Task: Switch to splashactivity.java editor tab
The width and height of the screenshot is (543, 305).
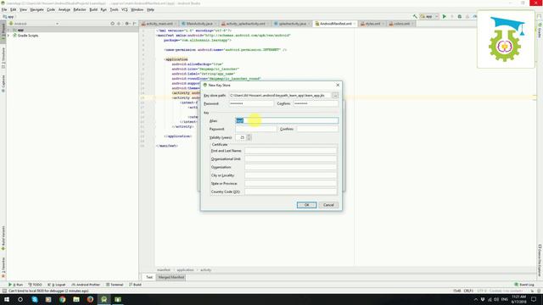Action: (x=292, y=24)
